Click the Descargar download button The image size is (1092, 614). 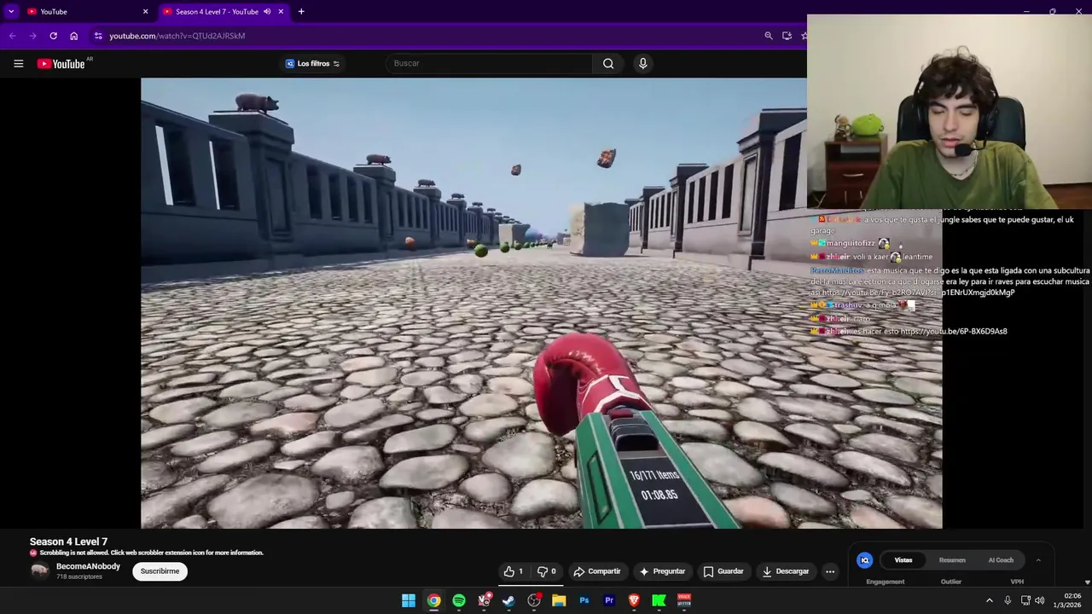coord(785,571)
